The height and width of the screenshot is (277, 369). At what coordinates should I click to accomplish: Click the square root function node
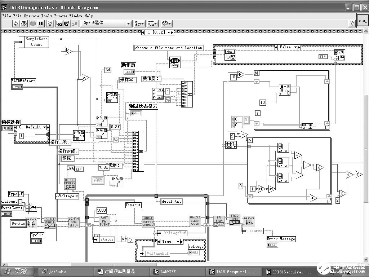coord(359,174)
